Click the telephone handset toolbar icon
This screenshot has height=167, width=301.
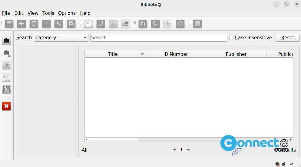tap(101, 24)
